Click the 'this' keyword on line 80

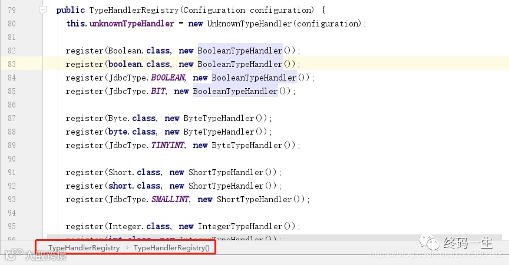click(x=75, y=24)
